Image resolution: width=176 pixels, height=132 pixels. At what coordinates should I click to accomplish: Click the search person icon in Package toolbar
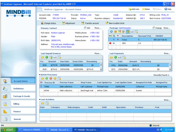pos(123,32)
